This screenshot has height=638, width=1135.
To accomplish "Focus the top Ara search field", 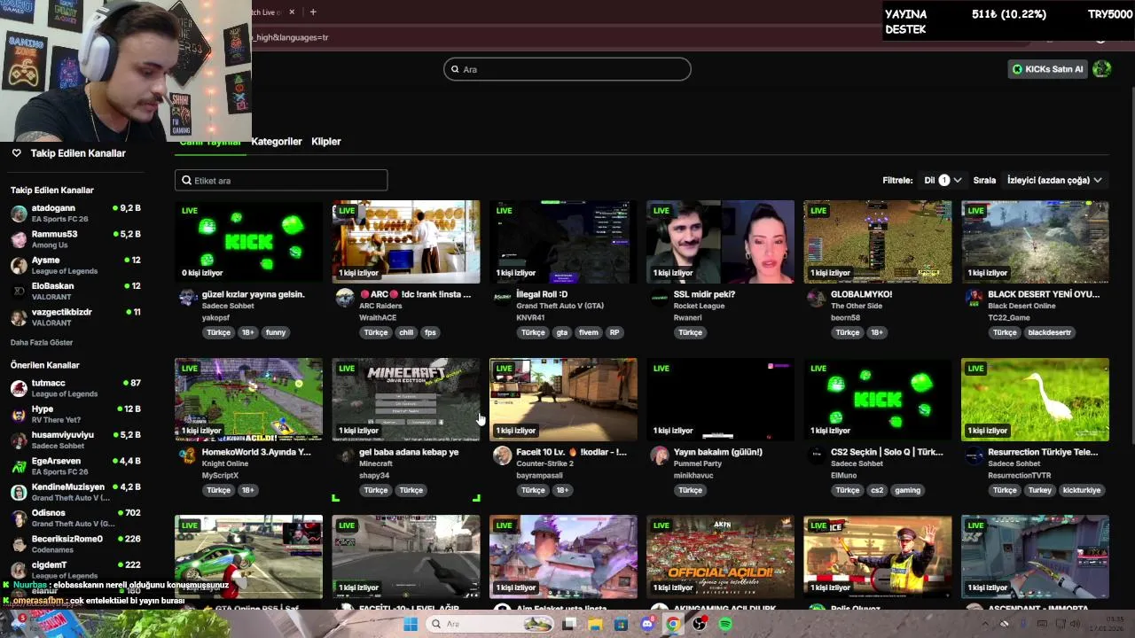I will tap(567, 69).
